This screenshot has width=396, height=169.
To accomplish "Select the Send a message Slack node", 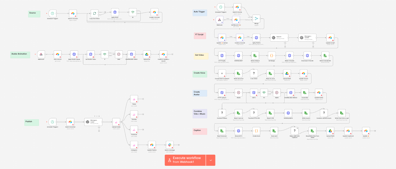I will 170,145.
